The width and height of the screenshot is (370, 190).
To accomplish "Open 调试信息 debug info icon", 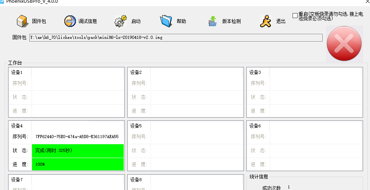I will [x=70, y=21].
